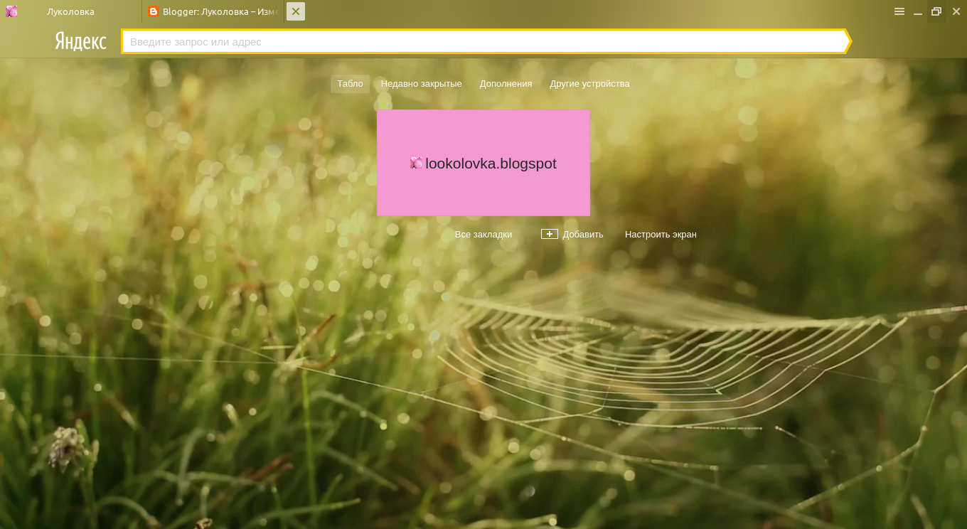Image resolution: width=967 pixels, height=529 pixels.
Task: Open Настроить экран settings
Action: click(661, 235)
